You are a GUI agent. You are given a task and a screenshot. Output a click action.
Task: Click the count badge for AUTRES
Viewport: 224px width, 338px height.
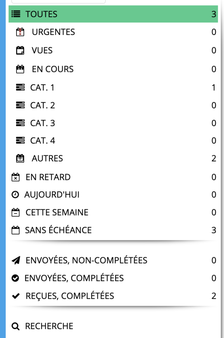[x=214, y=158]
